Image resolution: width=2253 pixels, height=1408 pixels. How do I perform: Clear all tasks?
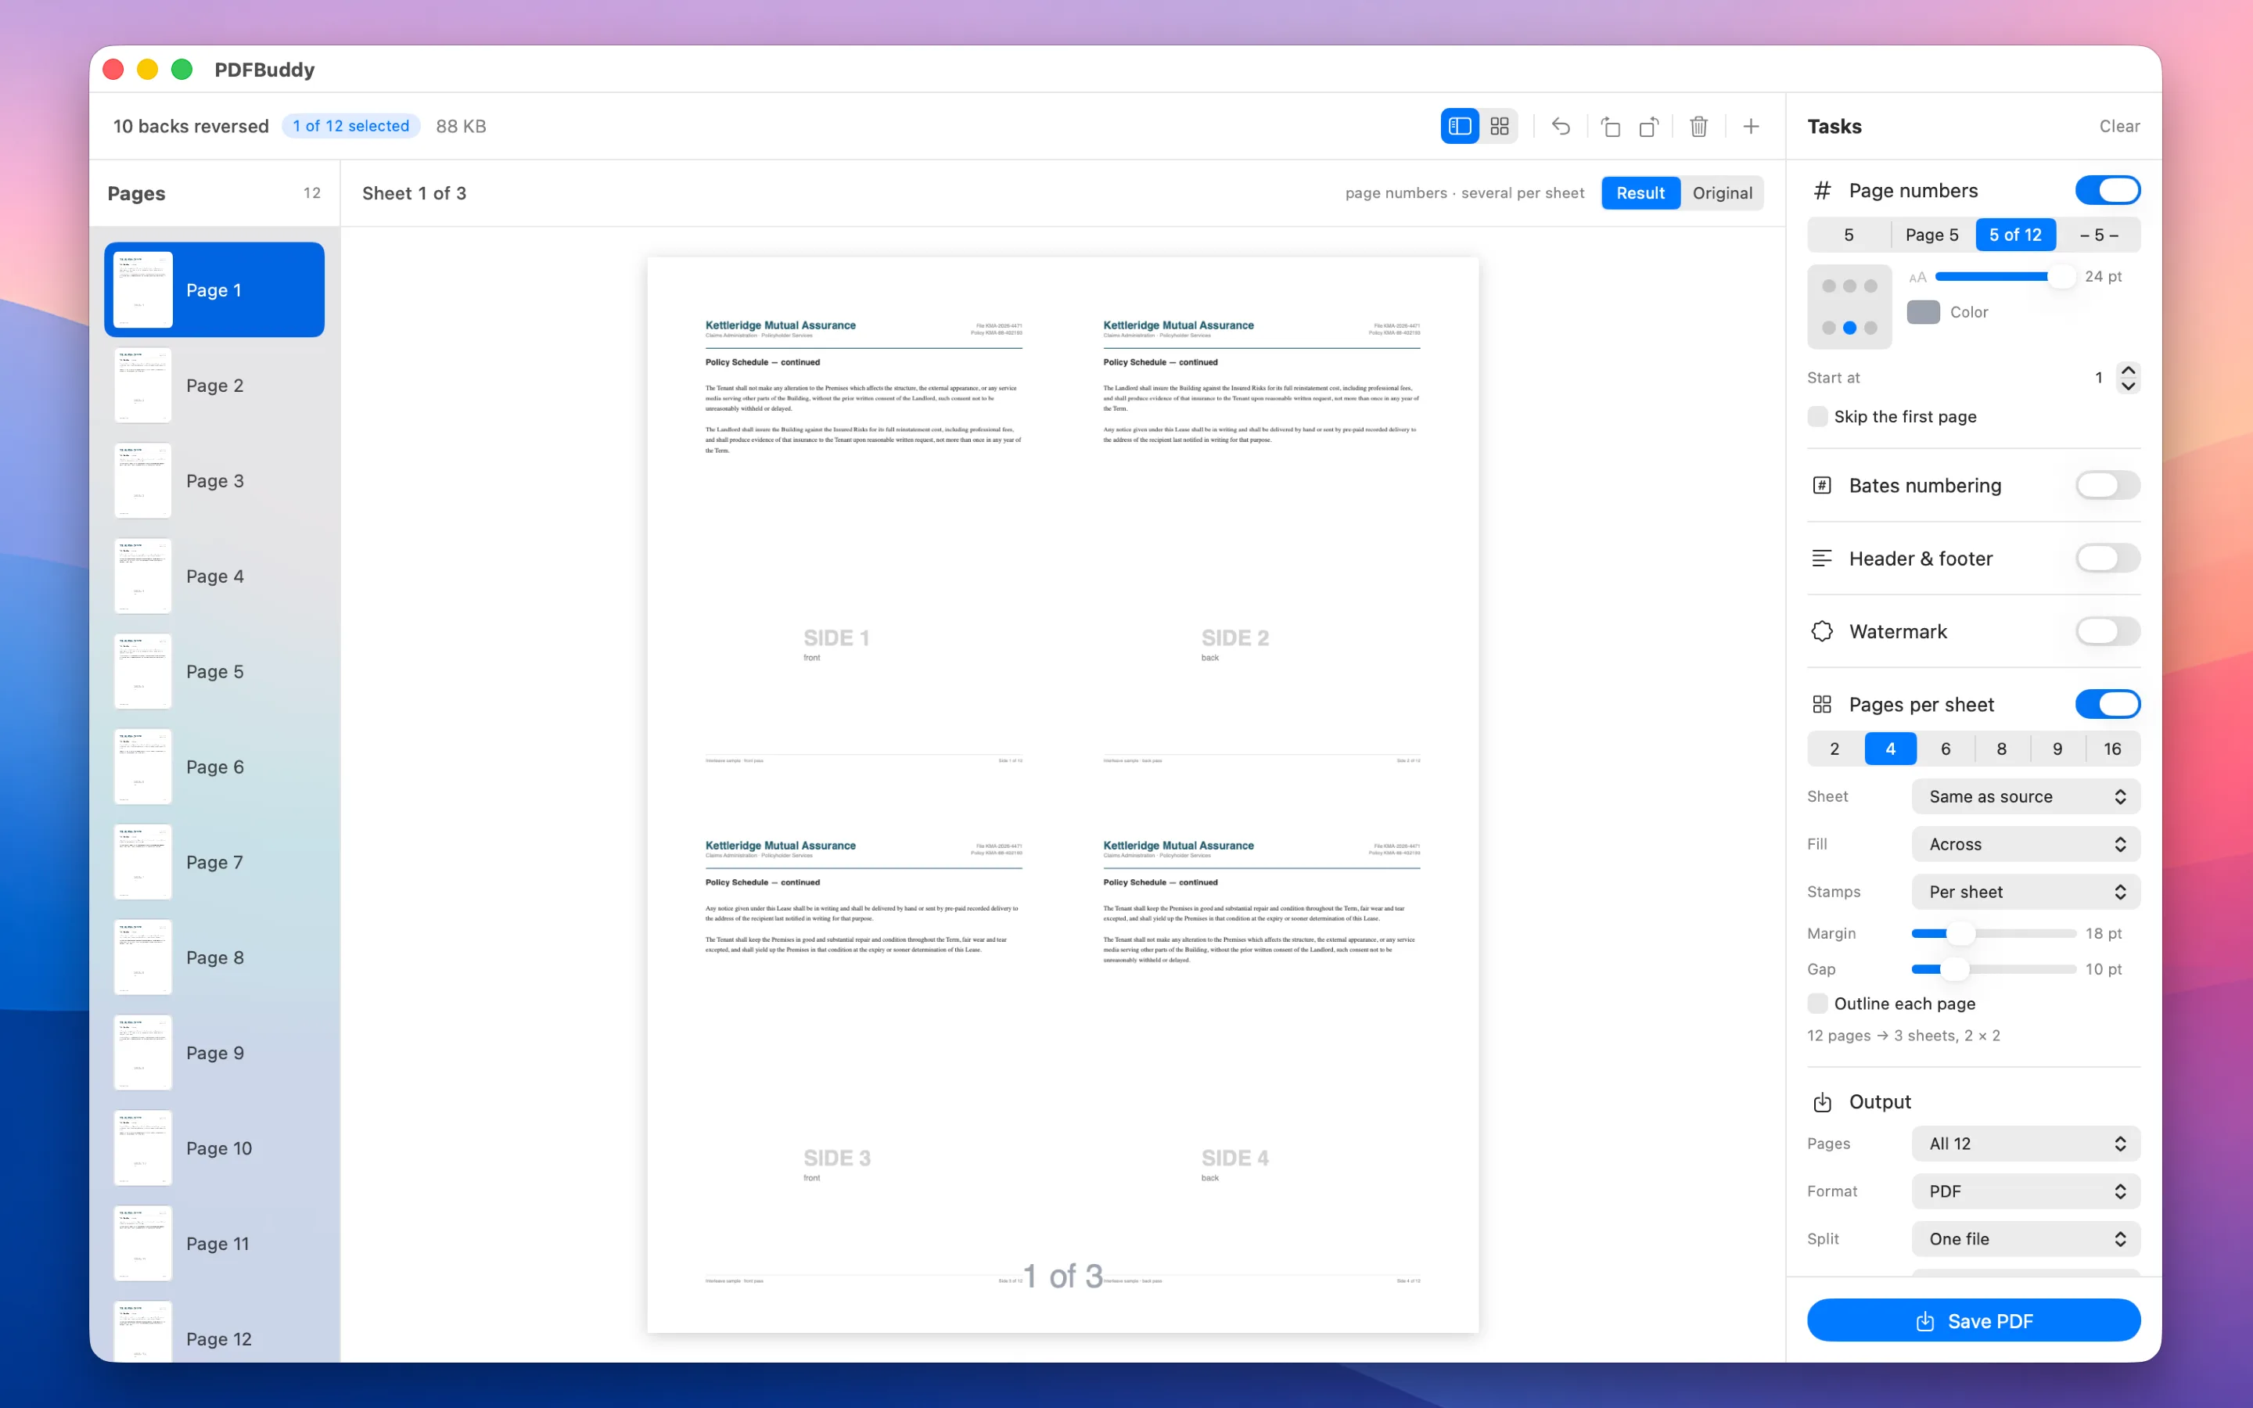[2119, 127]
